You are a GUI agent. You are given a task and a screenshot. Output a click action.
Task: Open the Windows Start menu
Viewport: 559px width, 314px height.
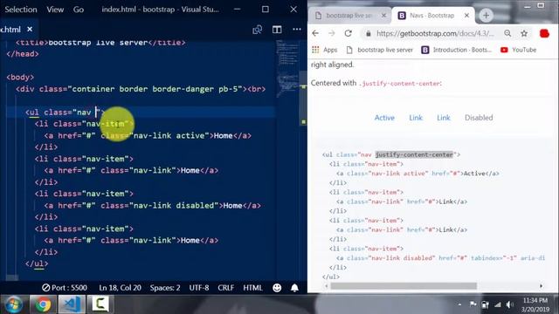click(x=14, y=304)
